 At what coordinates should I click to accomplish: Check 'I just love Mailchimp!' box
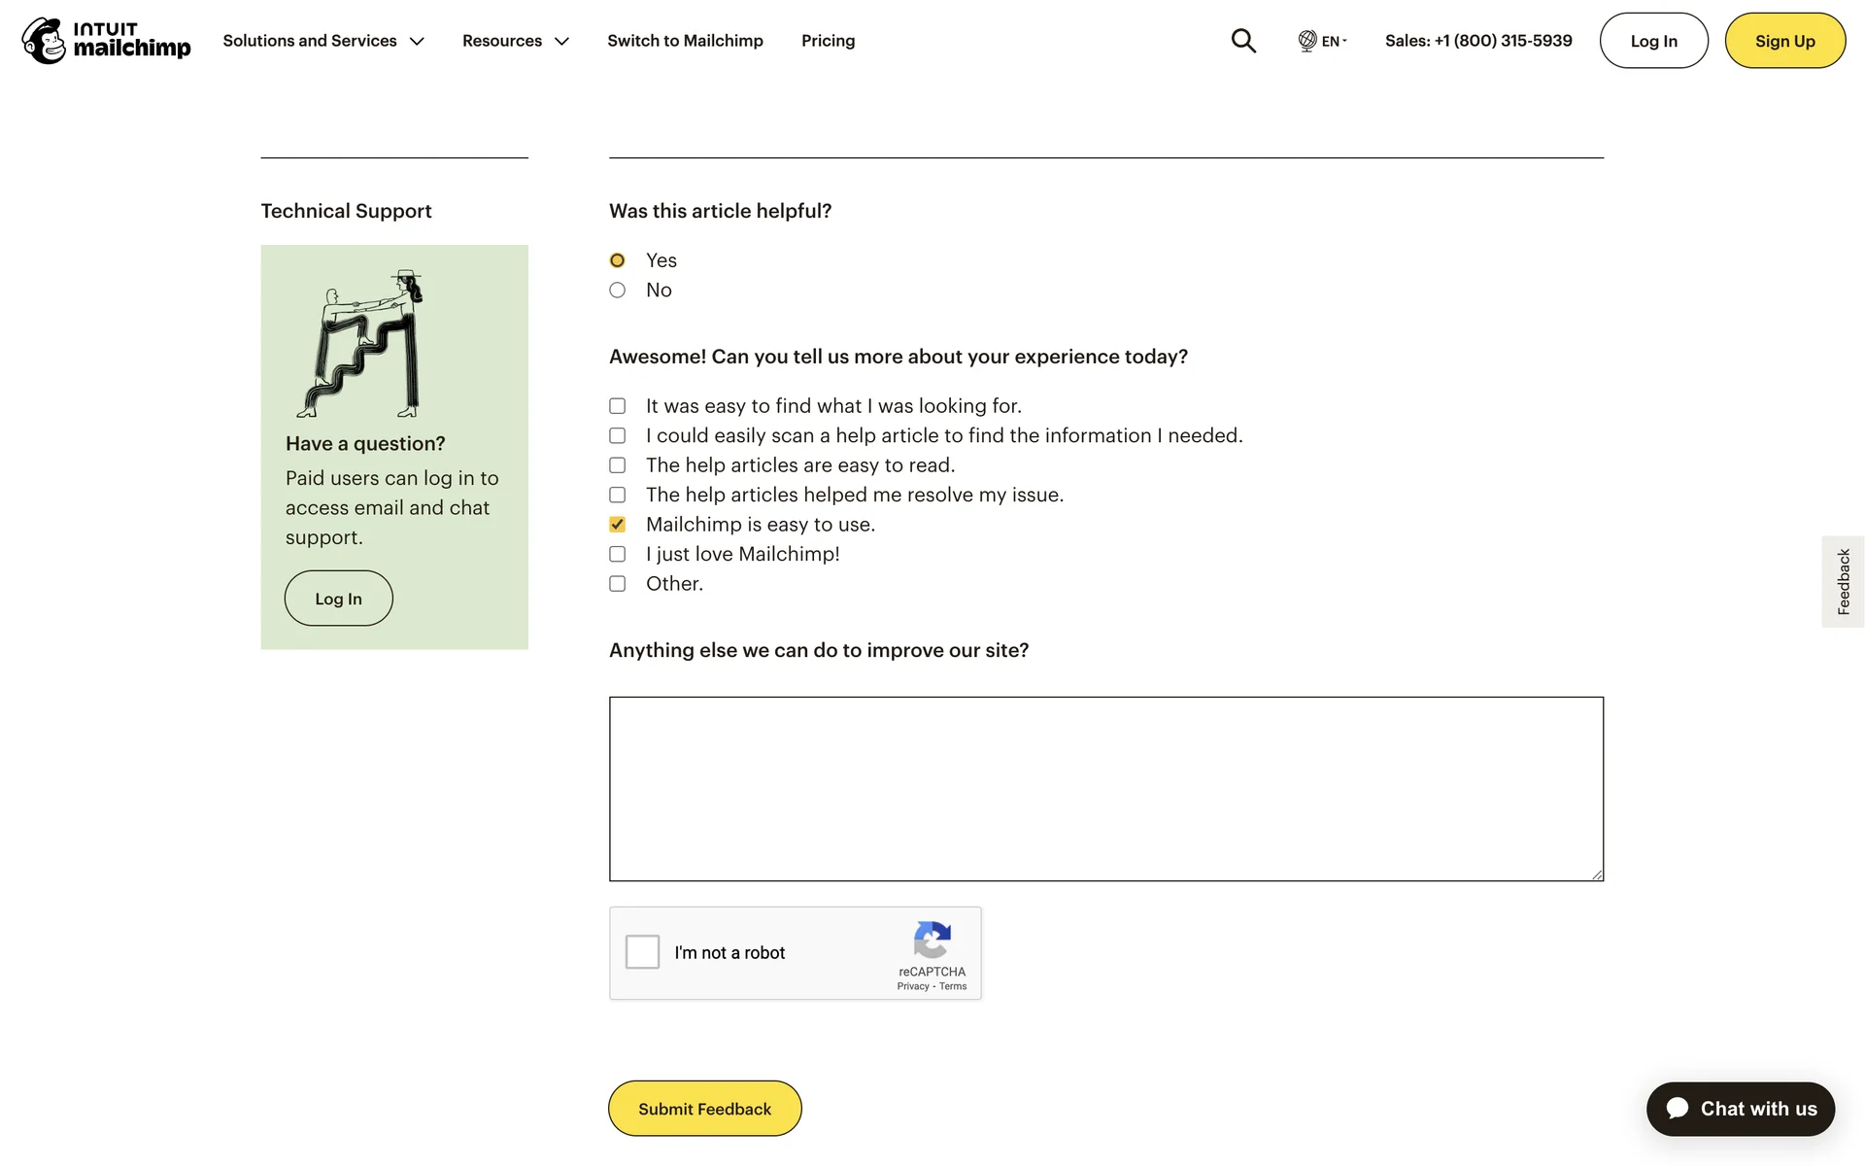[x=617, y=554]
